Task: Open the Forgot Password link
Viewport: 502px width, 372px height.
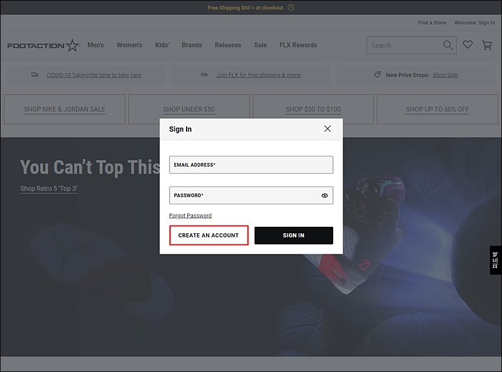Action: point(190,216)
